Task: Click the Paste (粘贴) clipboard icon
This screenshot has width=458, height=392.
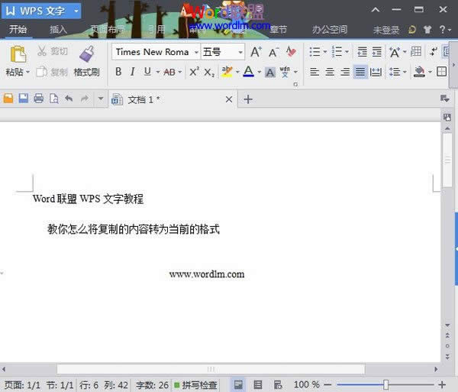Action: [x=17, y=54]
